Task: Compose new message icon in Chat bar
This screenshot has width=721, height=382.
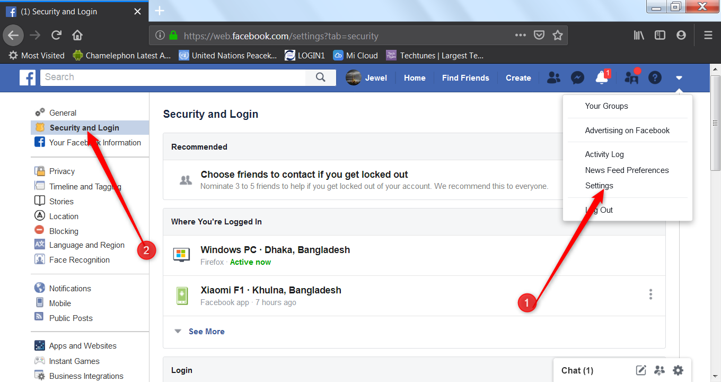Action: pyautogui.click(x=641, y=370)
